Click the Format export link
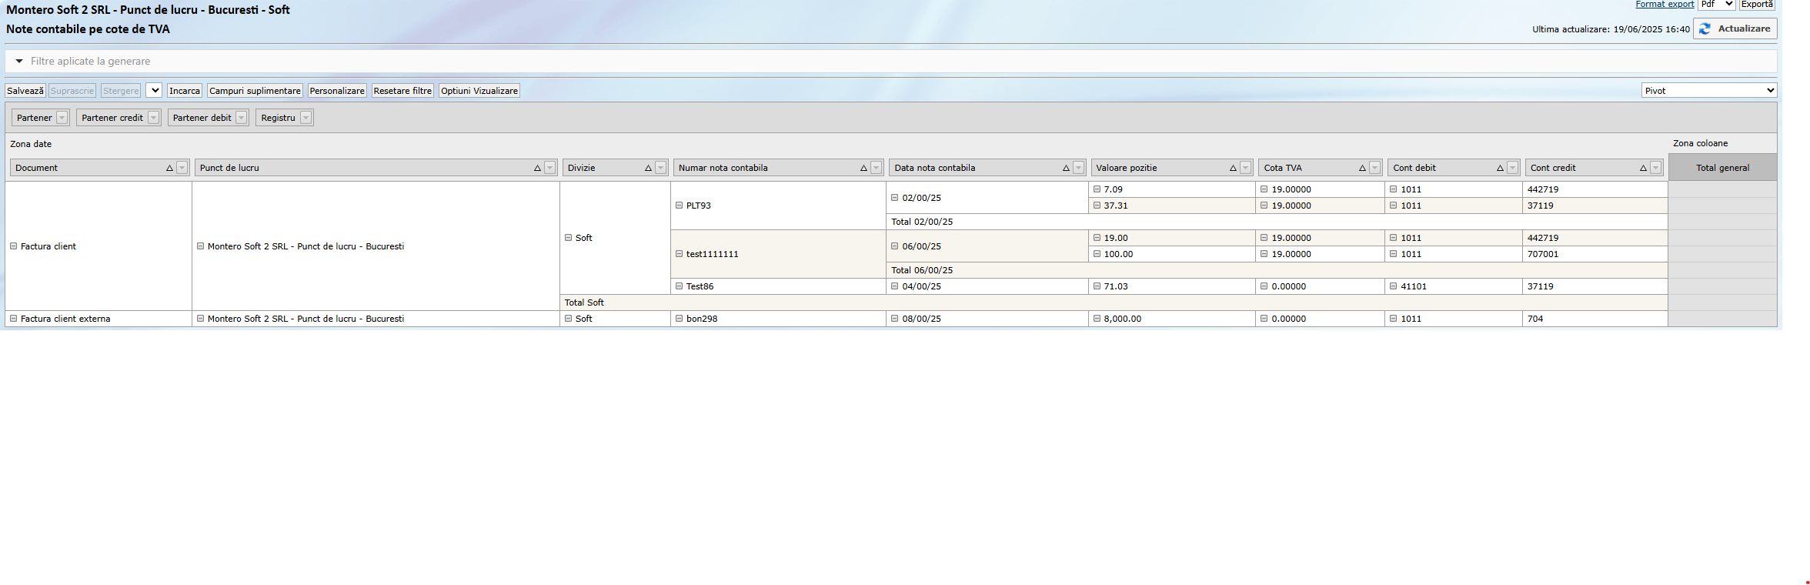 pyautogui.click(x=1665, y=5)
